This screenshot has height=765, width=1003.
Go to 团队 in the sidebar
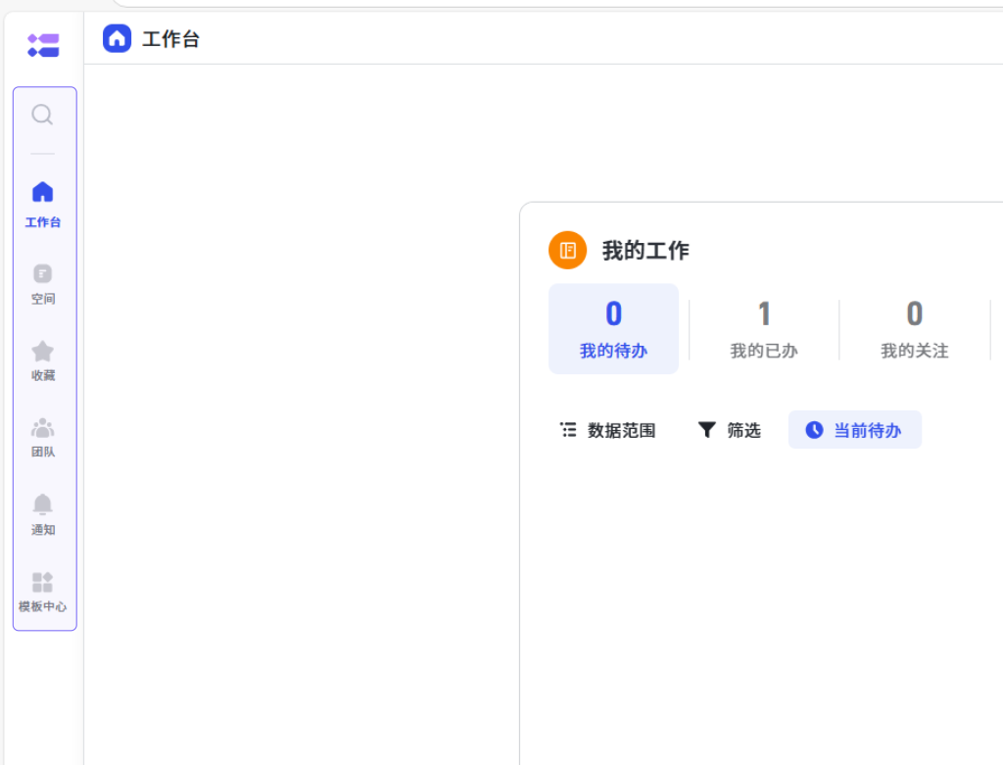[42, 437]
